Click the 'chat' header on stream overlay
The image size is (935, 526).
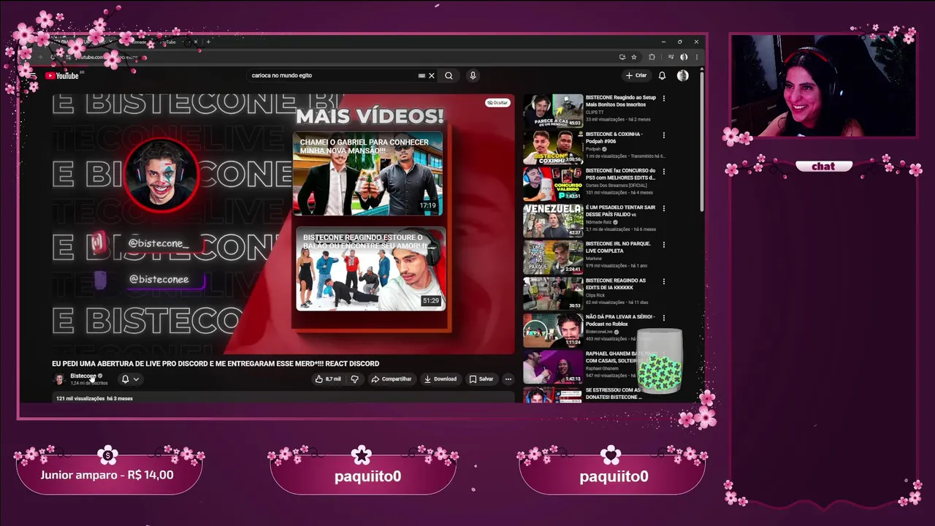(823, 166)
